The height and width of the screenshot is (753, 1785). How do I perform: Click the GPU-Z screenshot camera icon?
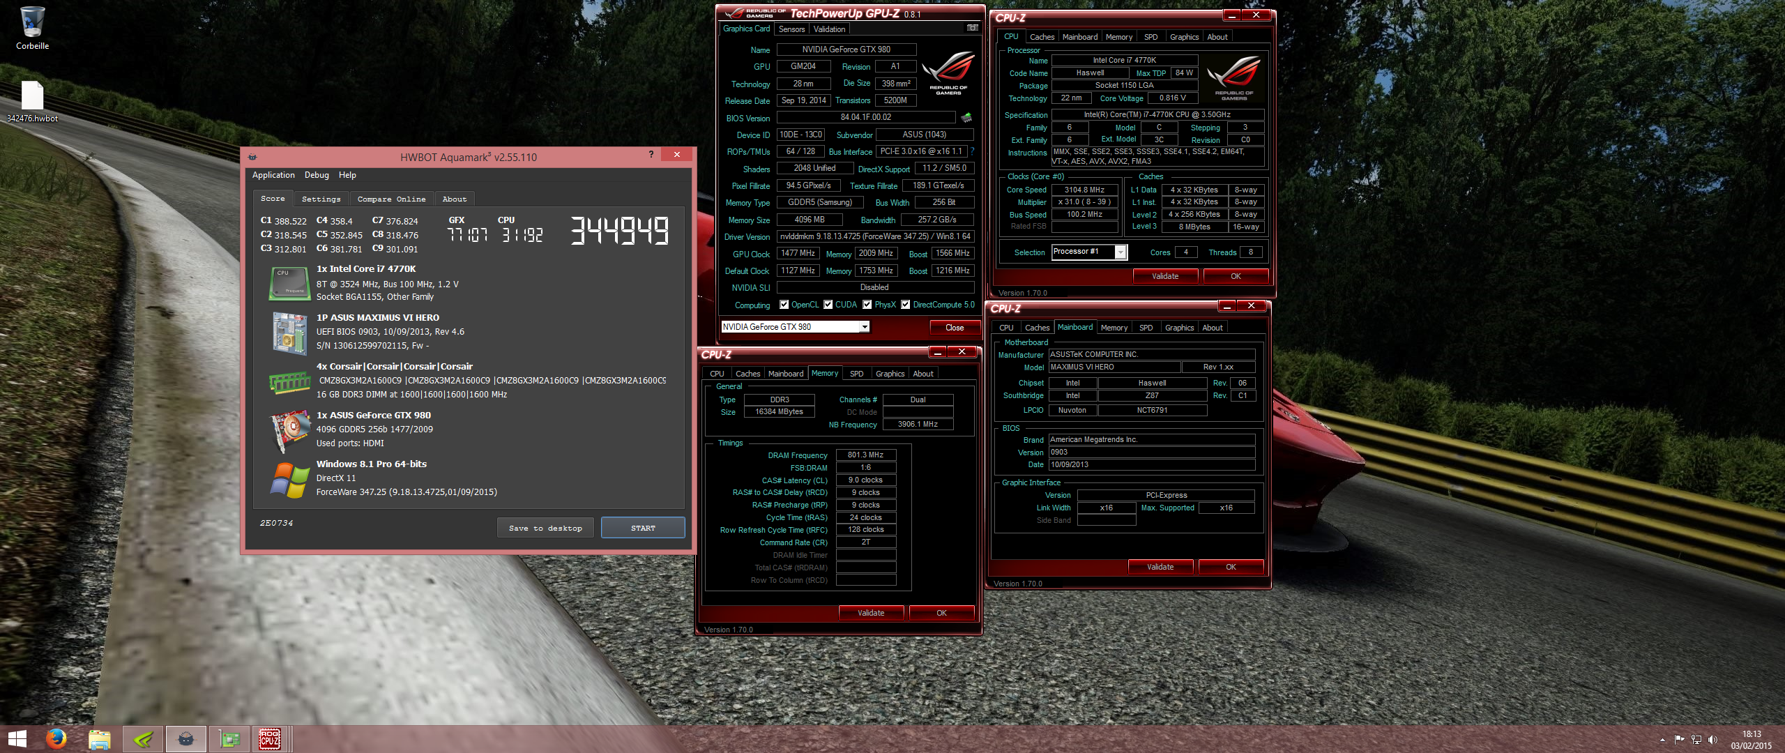click(x=972, y=28)
